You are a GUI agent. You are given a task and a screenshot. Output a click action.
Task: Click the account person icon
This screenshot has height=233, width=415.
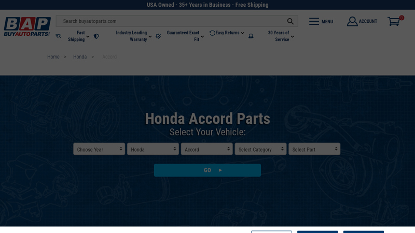tap(352, 21)
